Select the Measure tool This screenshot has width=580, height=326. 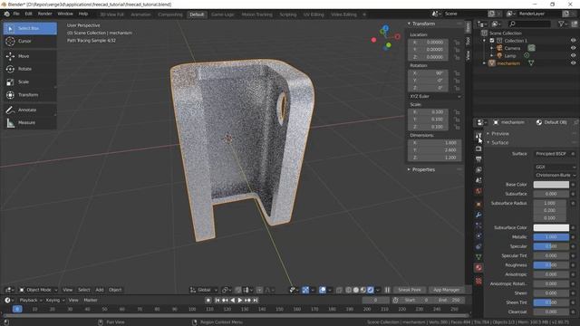pyautogui.click(x=30, y=123)
